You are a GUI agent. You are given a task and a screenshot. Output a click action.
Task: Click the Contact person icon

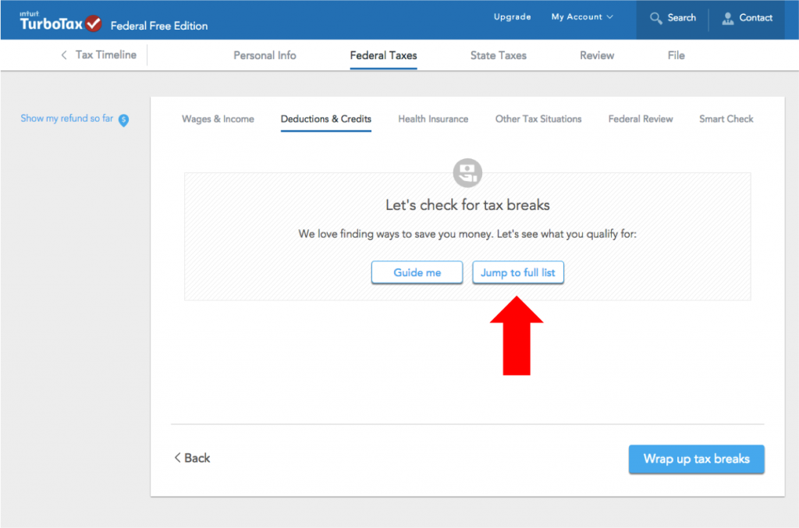click(x=728, y=18)
